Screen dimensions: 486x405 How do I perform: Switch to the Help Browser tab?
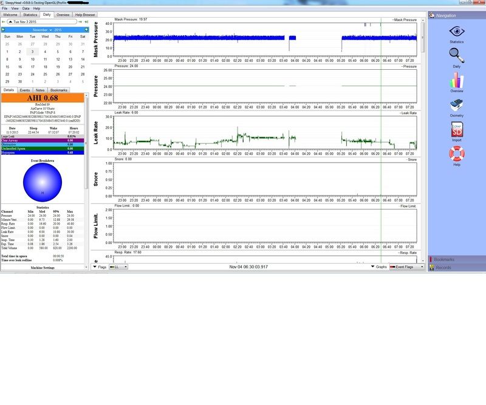tap(85, 15)
